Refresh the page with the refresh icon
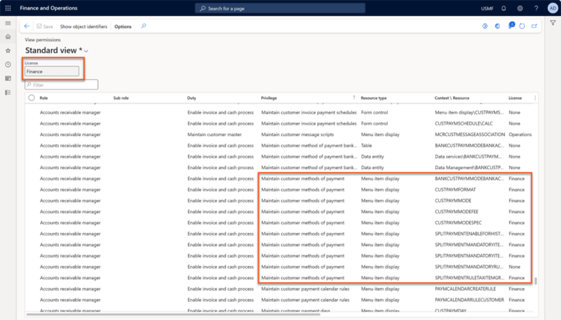 pos(522,26)
